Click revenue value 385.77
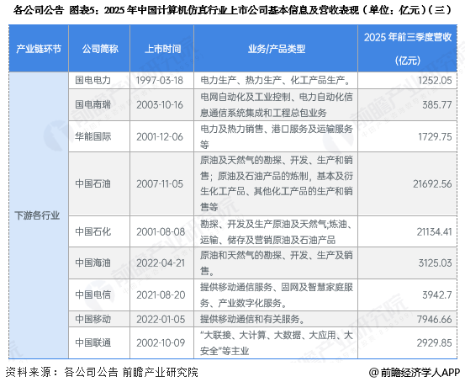The height and width of the screenshot is (382, 465). 436,105
